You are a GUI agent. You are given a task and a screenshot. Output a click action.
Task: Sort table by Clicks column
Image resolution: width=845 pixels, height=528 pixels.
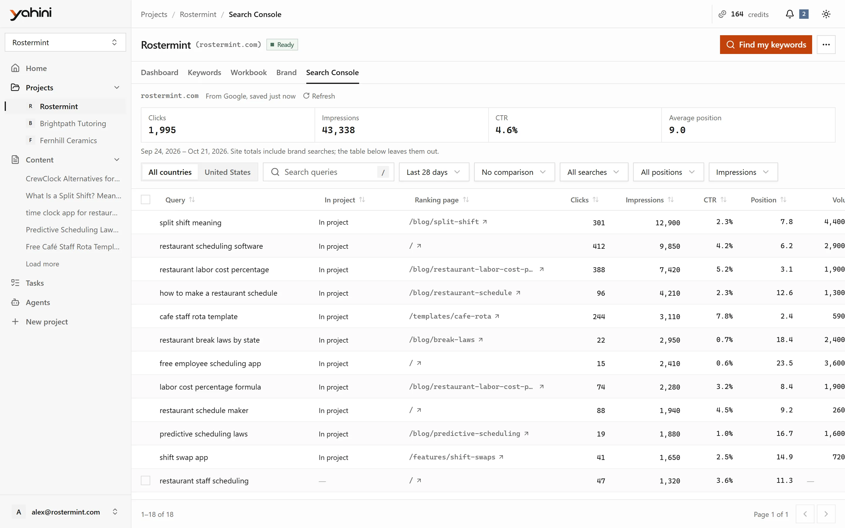click(595, 200)
